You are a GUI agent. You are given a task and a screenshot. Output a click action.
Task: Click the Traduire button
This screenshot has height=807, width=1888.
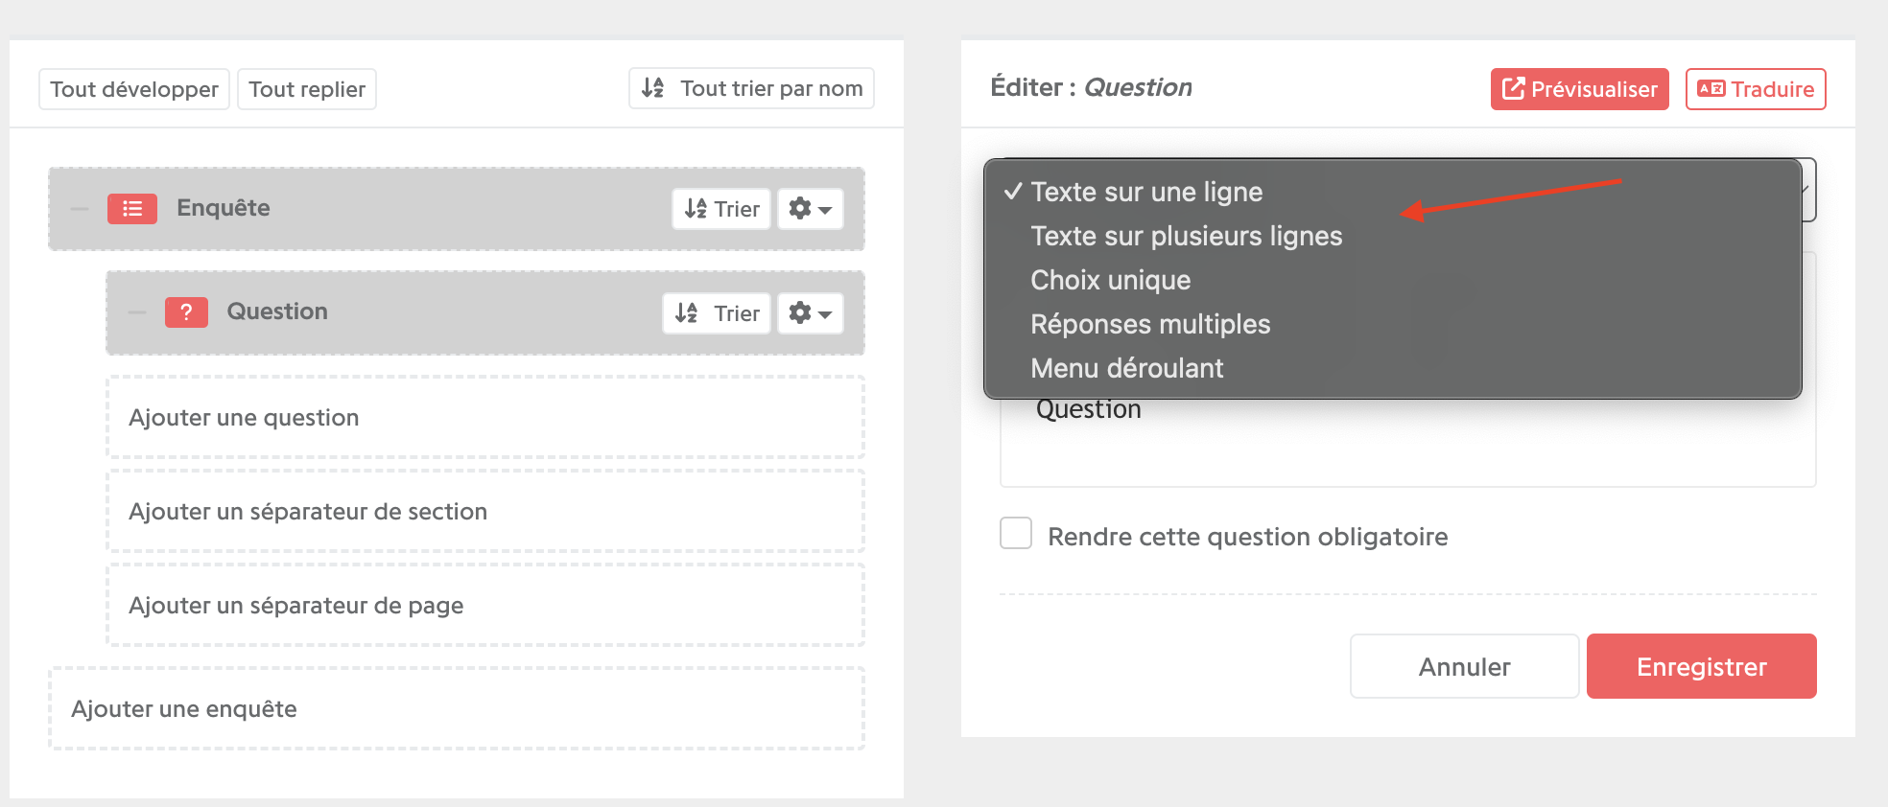click(1756, 89)
